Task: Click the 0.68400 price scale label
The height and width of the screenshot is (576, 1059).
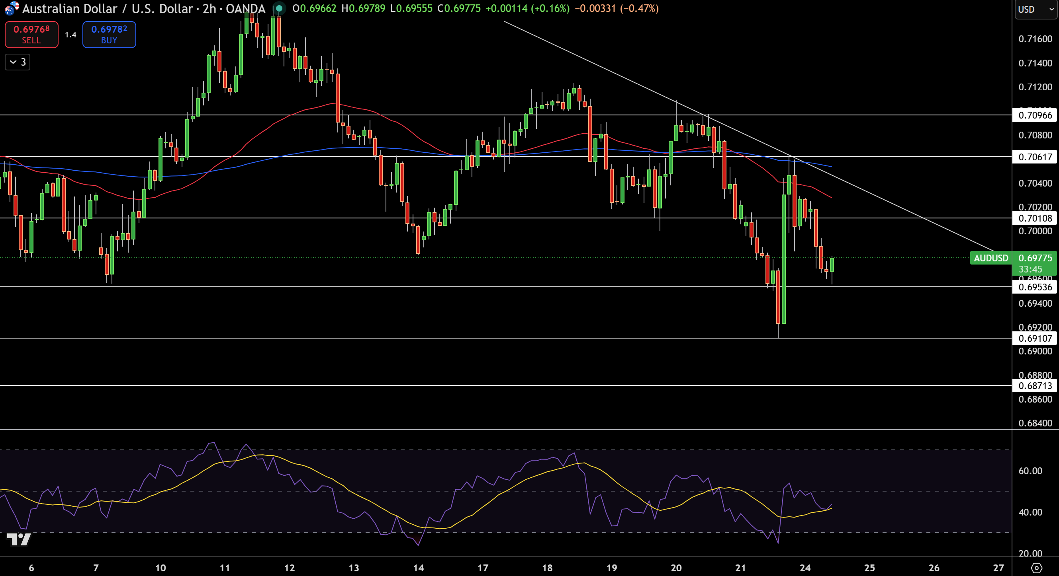Action: (1035, 423)
